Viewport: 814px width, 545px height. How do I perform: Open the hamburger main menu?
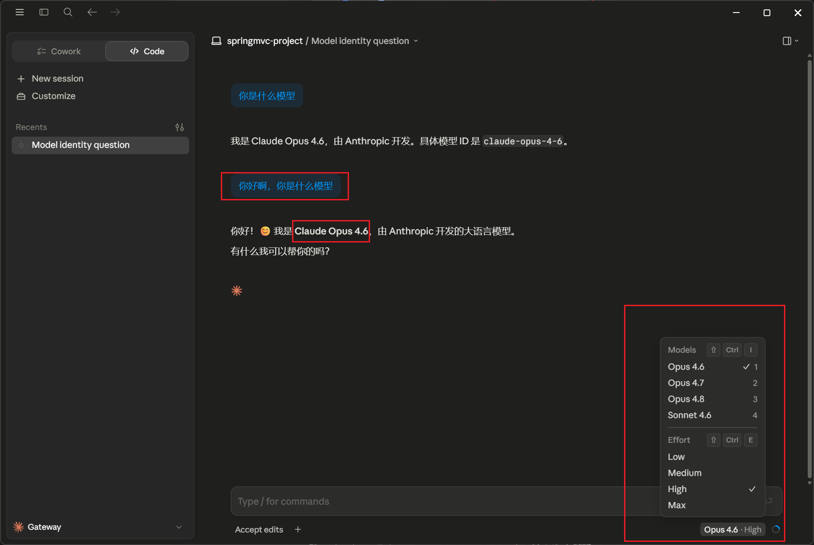point(20,13)
